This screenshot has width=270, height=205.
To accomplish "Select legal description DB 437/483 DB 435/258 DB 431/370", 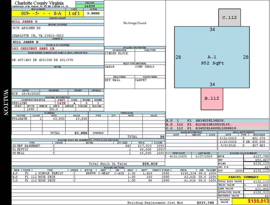I will coord(42,60).
